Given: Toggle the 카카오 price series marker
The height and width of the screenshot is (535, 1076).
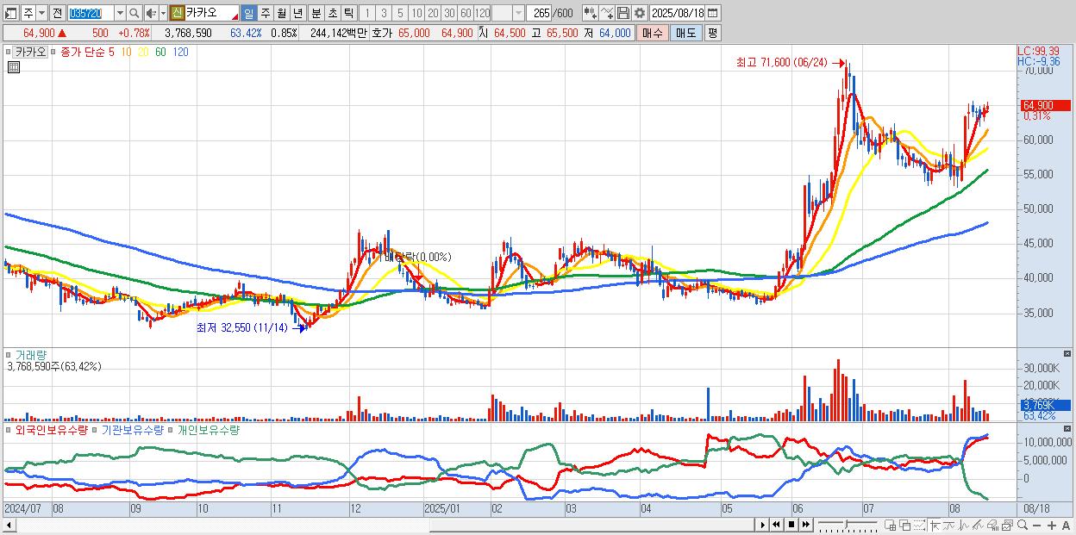Looking at the screenshot, I should click(x=8, y=52).
